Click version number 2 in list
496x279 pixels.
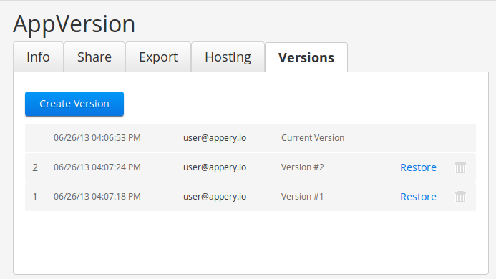tap(35, 167)
